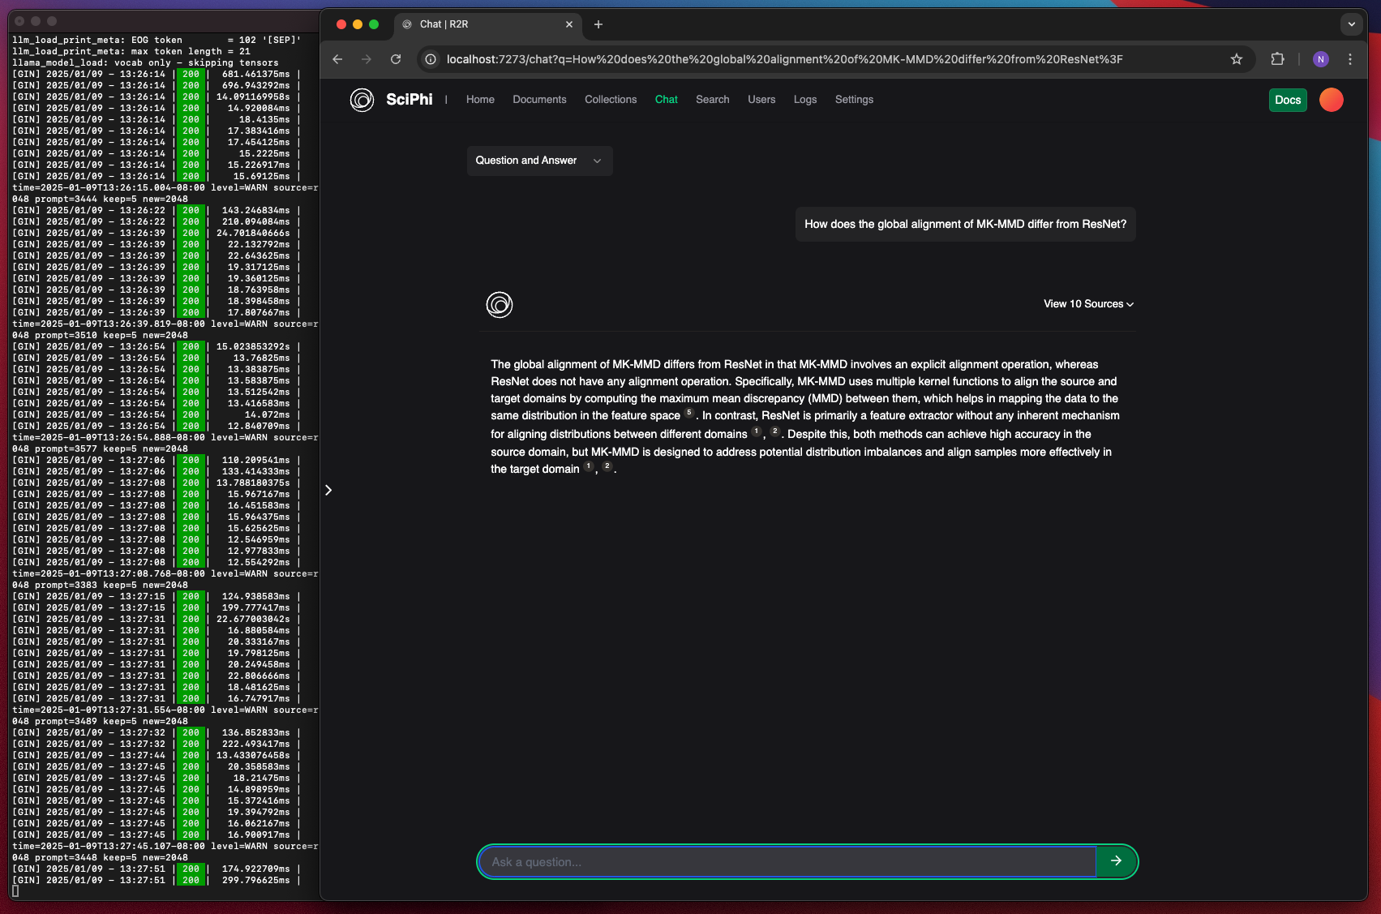Open the Collections nav item
This screenshot has width=1381, height=914.
(611, 100)
